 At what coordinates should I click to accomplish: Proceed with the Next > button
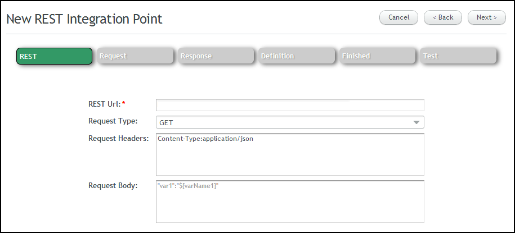click(x=487, y=17)
